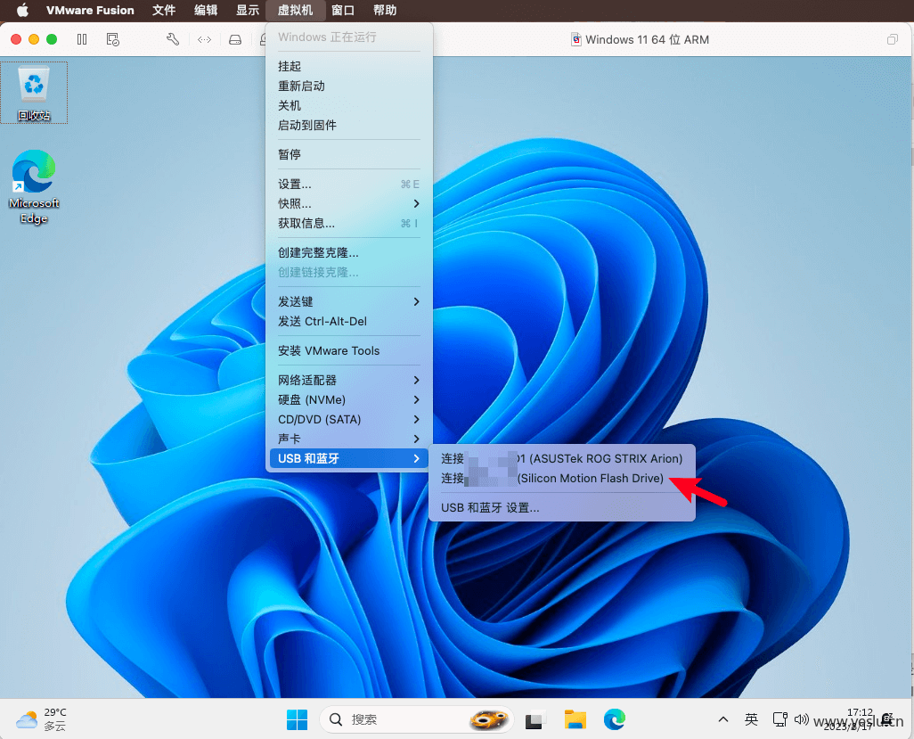Expand the 硬盘 (NVMe) submenu
Viewport: 914px width, 739px height.
pyautogui.click(x=348, y=399)
